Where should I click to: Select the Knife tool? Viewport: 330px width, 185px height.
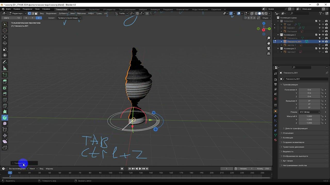coord(5,106)
